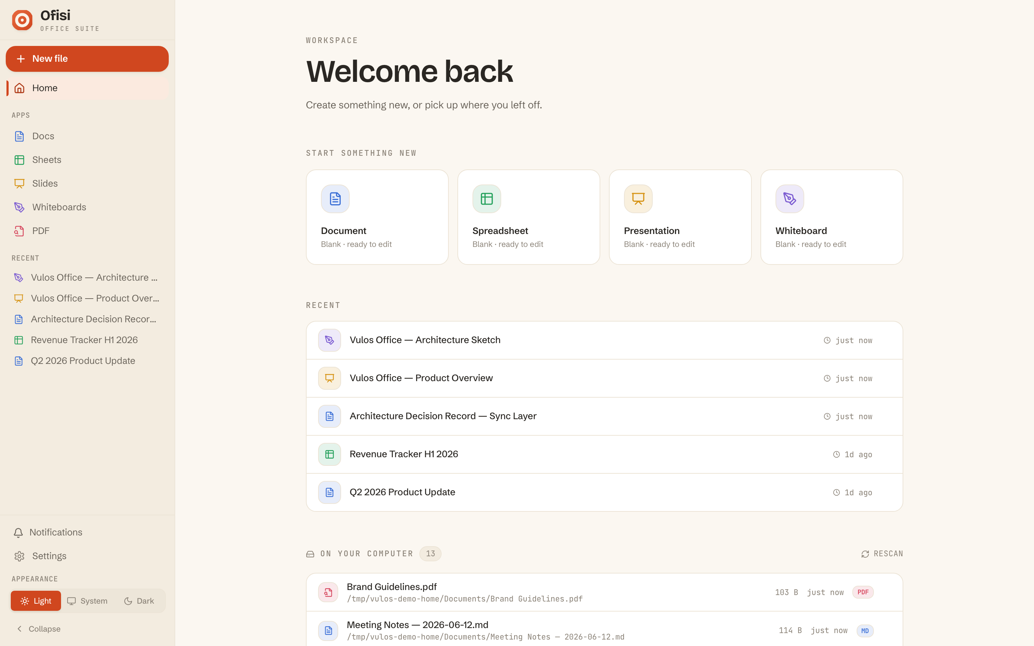1034x646 pixels.
Task: Click doc icon of Architecture Decision Record row
Action: click(x=330, y=416)
